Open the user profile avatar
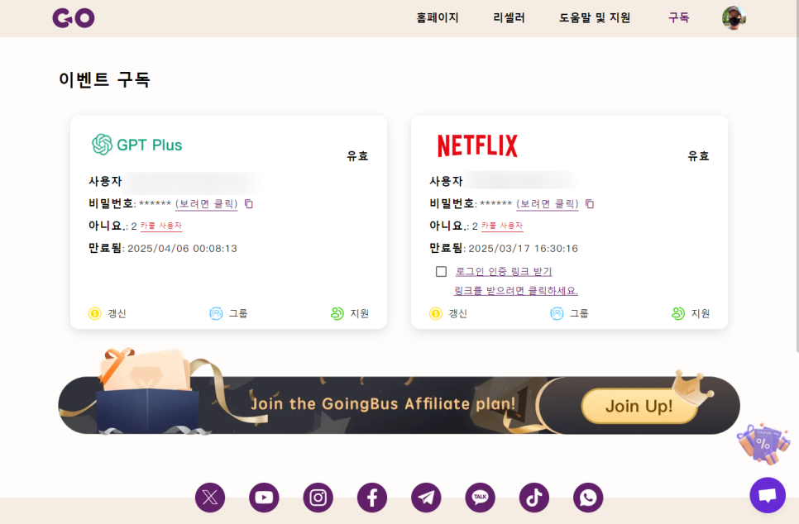Viewport: 799px width, 524px height. [734, 18]
